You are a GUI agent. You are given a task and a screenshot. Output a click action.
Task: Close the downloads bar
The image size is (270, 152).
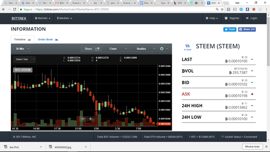(x=266, y=147)
